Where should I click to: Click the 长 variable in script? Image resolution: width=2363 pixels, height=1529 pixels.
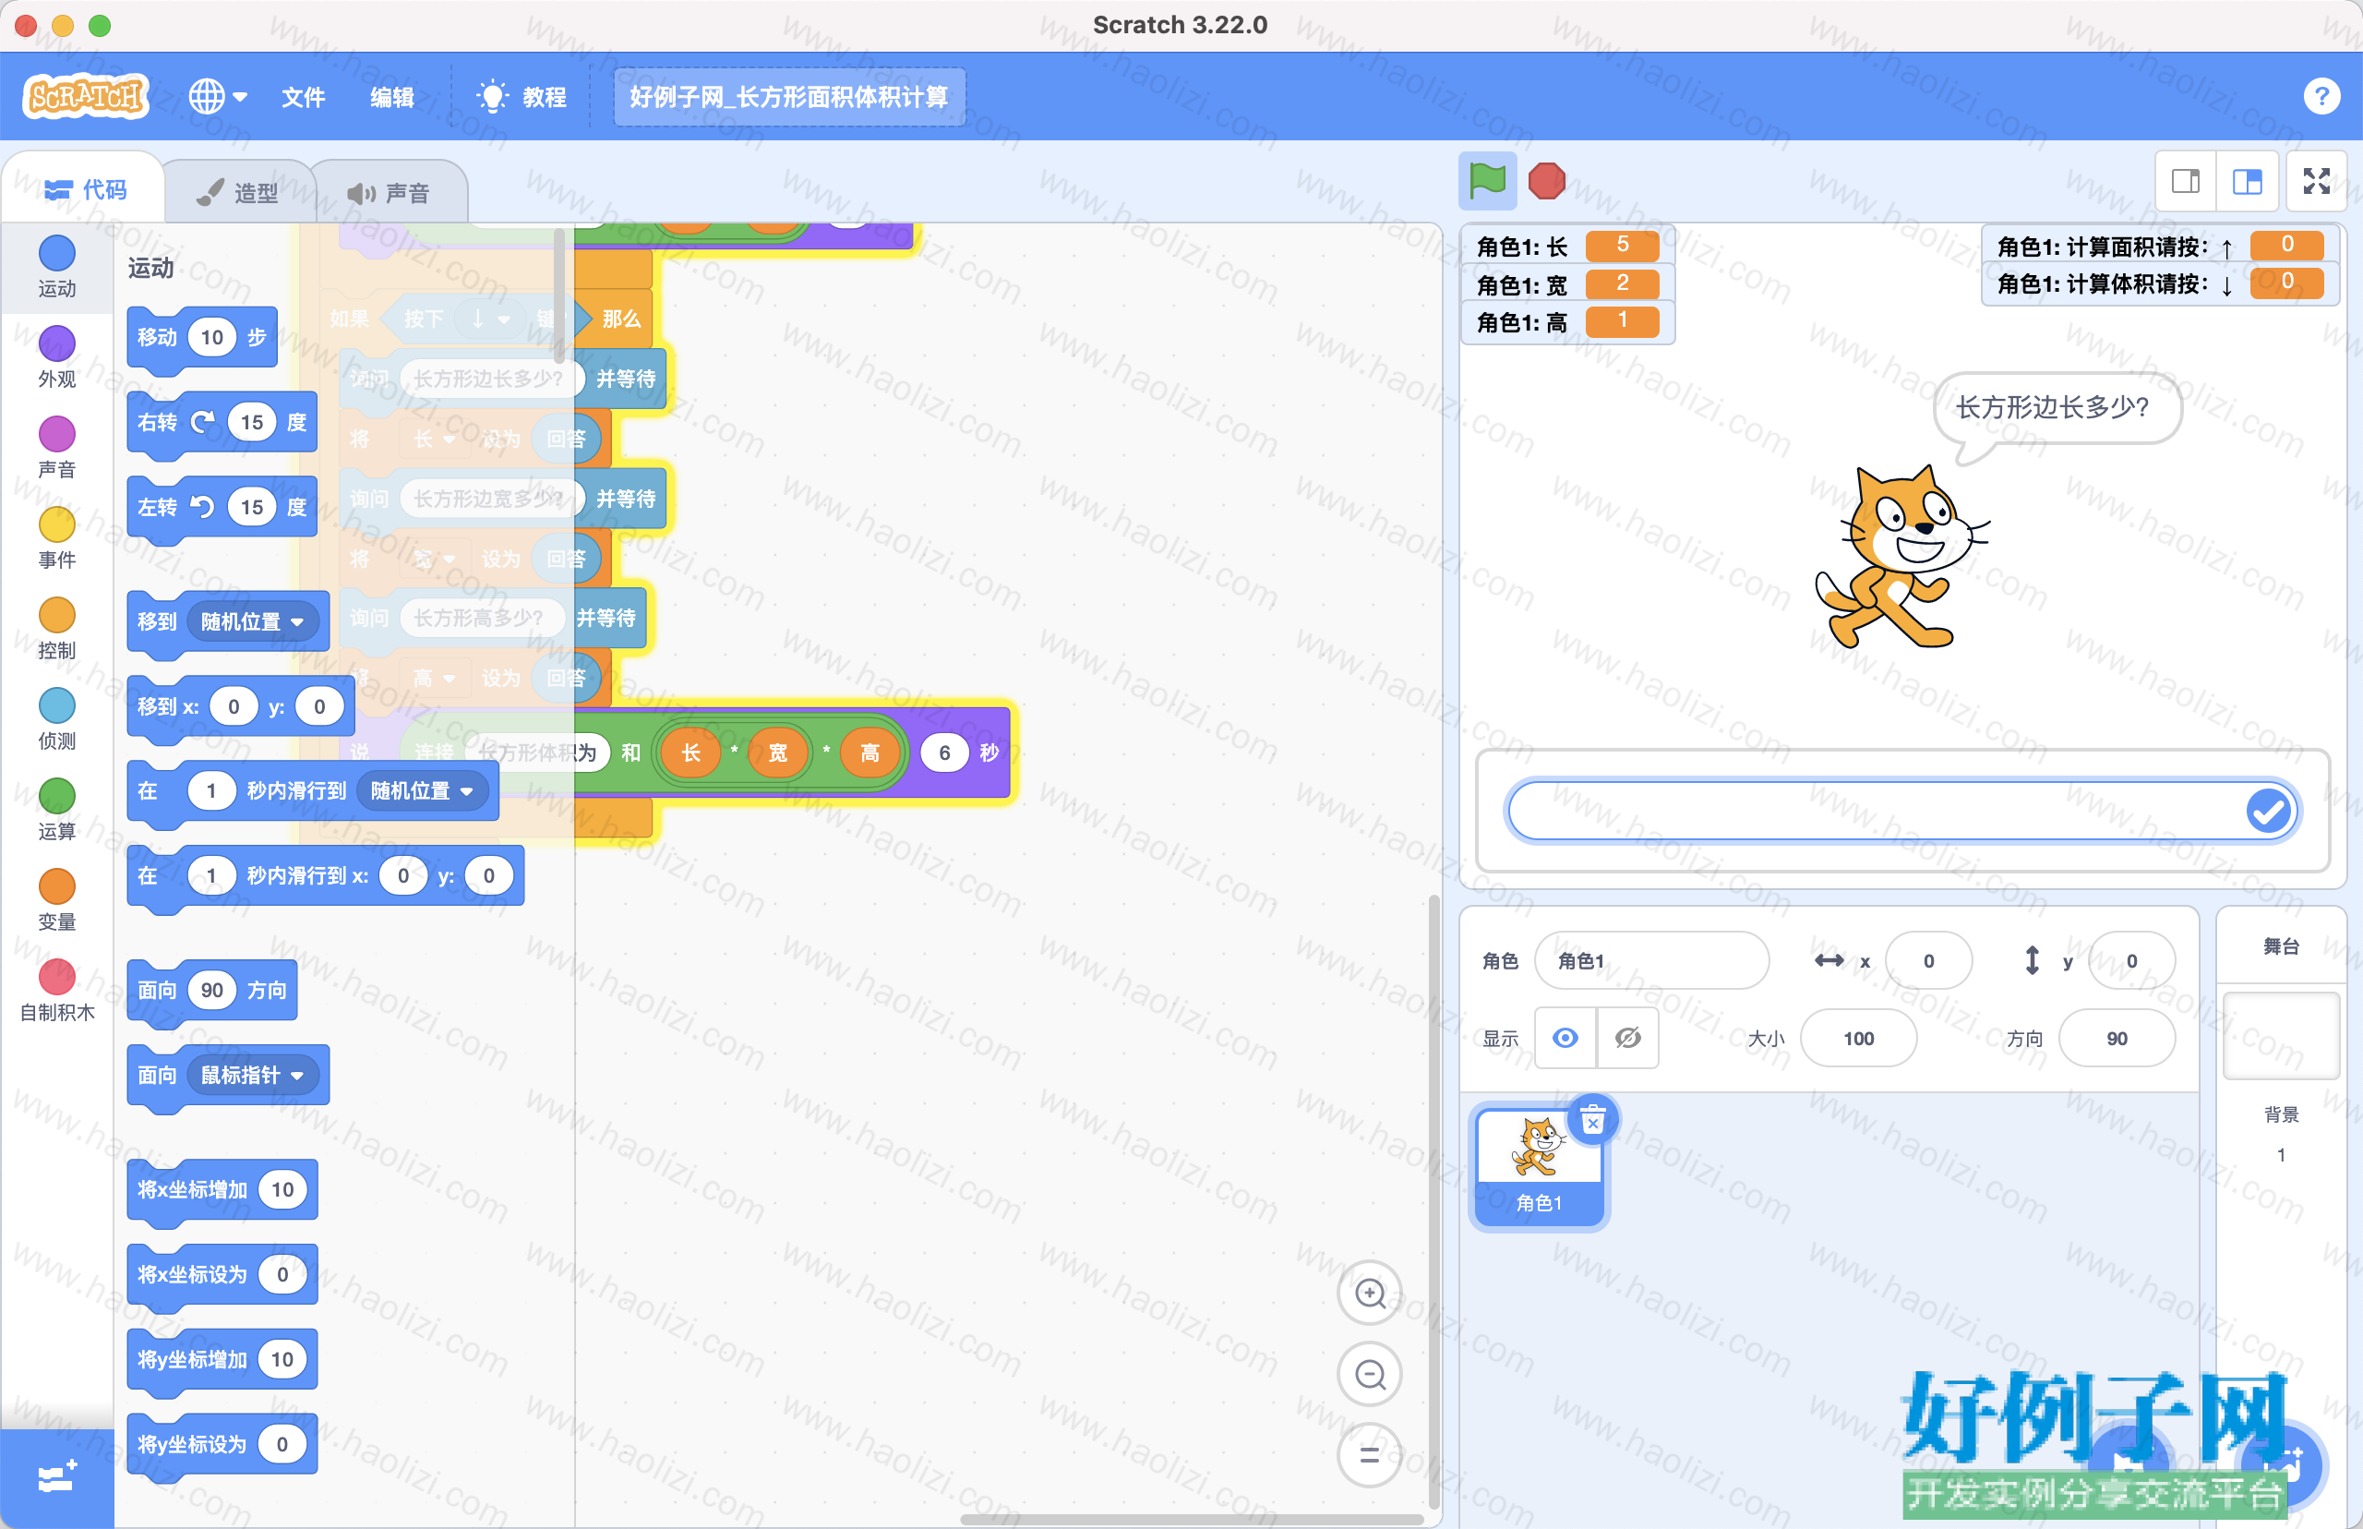click(x=690, y=752)
